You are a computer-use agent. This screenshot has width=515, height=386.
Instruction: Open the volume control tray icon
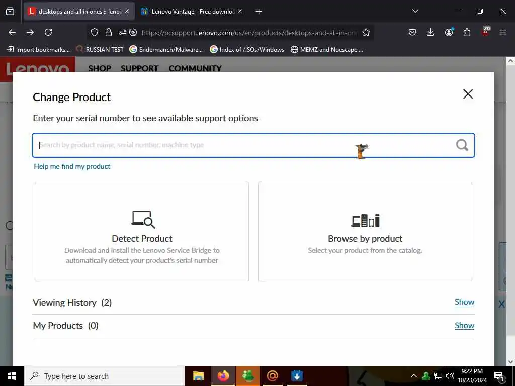click(x=450, y=376)
